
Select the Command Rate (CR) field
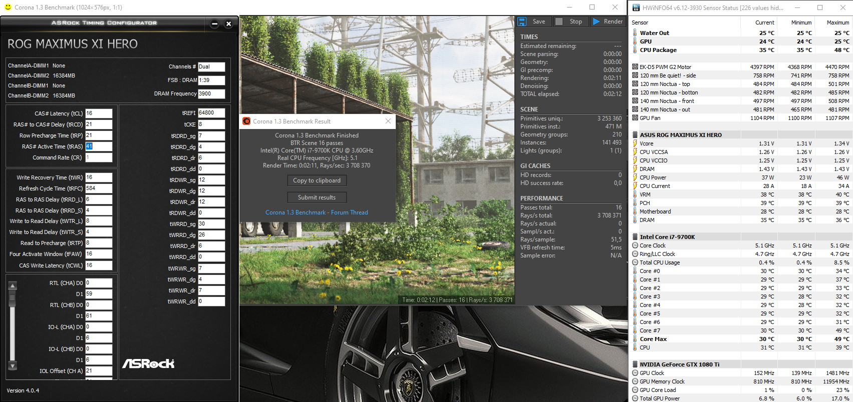pyautogui.click(x=99, y=157)
